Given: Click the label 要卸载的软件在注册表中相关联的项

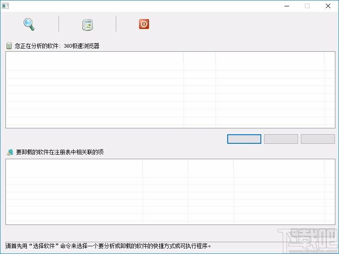Looking at the screenshot, I should 60,152.
